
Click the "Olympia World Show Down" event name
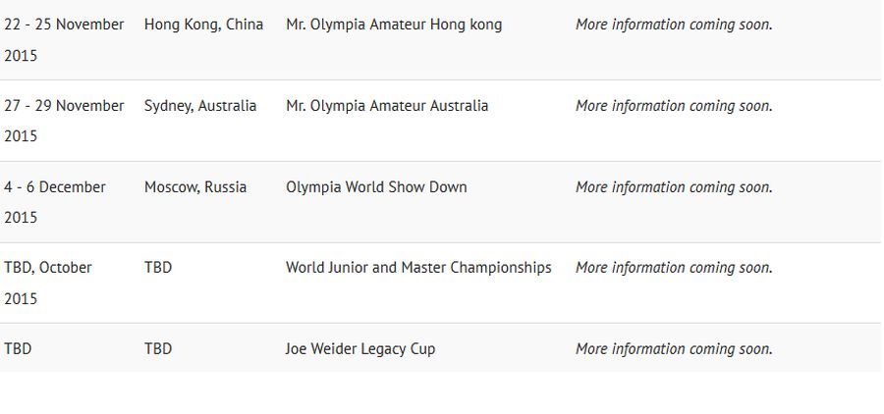point(376,187)
